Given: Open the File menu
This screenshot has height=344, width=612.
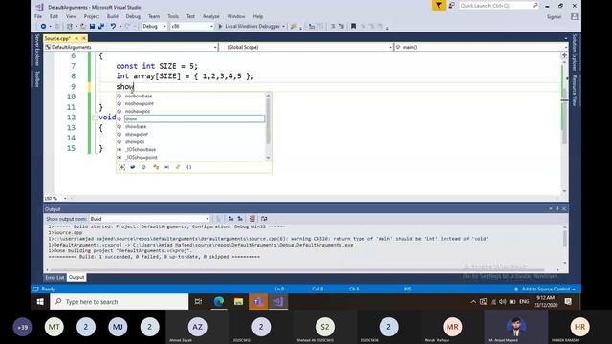Looking at the screenshot, I should coord(38,16).
